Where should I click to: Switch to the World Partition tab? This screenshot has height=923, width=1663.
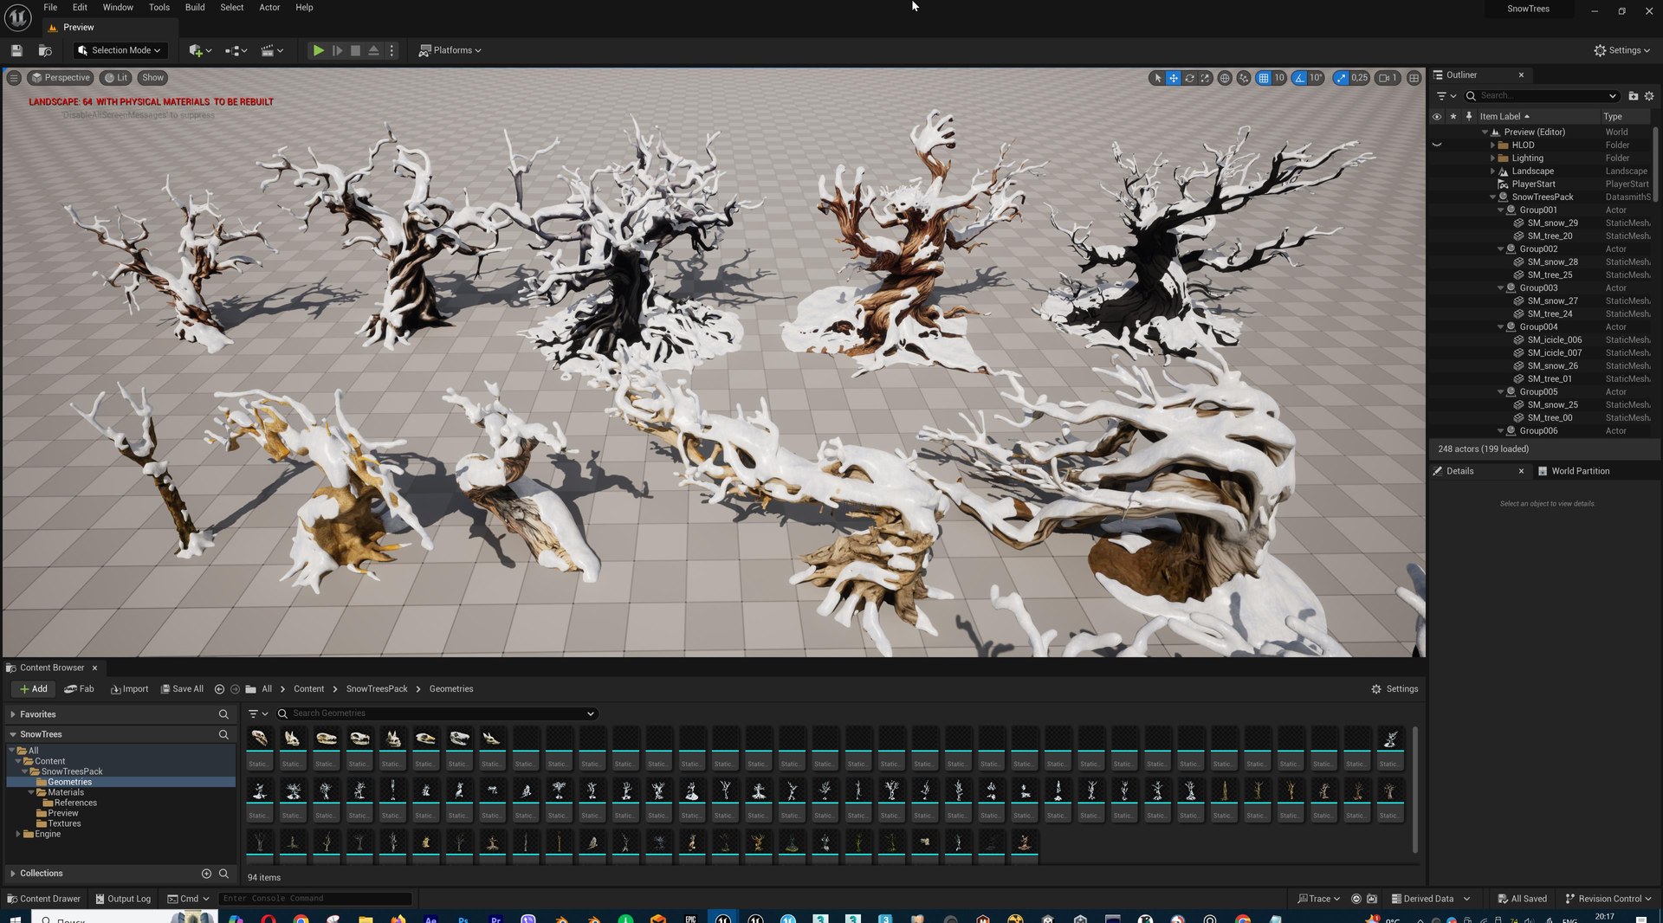click(x=1573, y=471)
